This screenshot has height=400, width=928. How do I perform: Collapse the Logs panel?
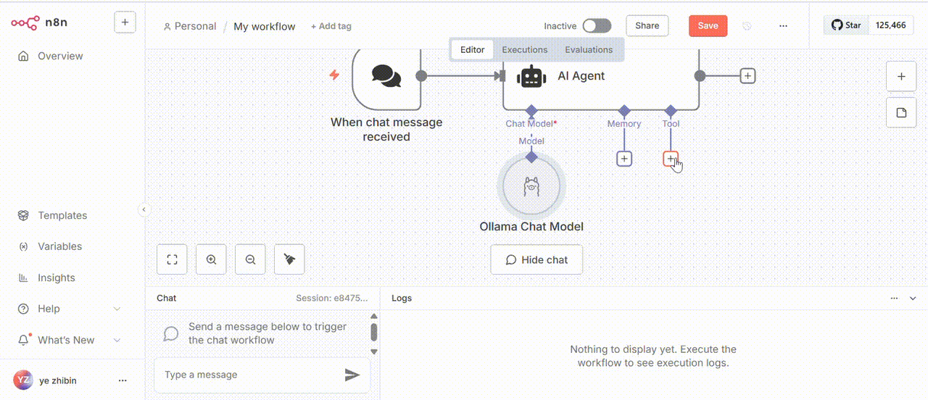pos(913,298)
